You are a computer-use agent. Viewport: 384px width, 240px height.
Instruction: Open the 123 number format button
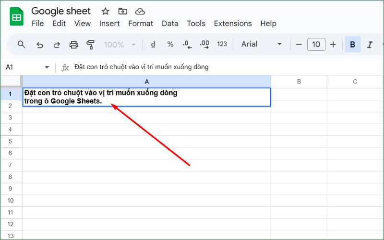click(222, 44)
